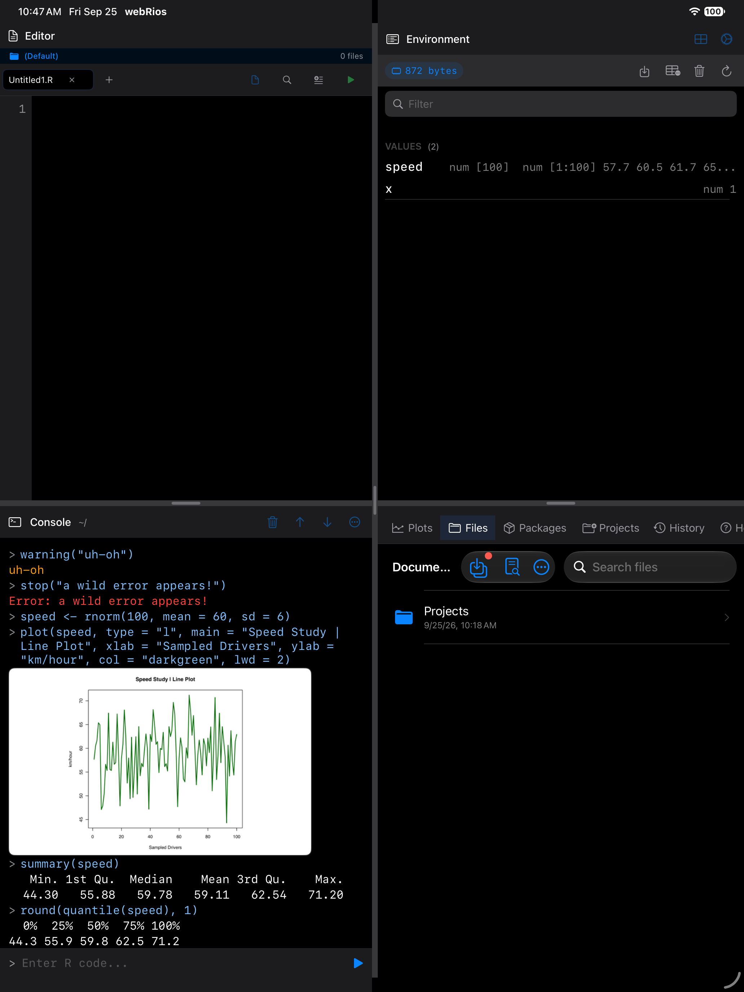Tap the battery 100 indicator
This screenshot has height=992, width=744.
click(x=714, y=12)
